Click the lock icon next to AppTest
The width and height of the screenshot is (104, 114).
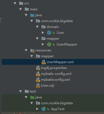pyautogui.click(x=48, y=109)
